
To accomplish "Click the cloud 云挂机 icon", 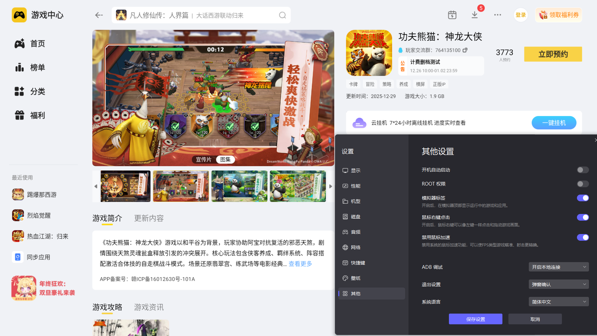I will point(359,123).
